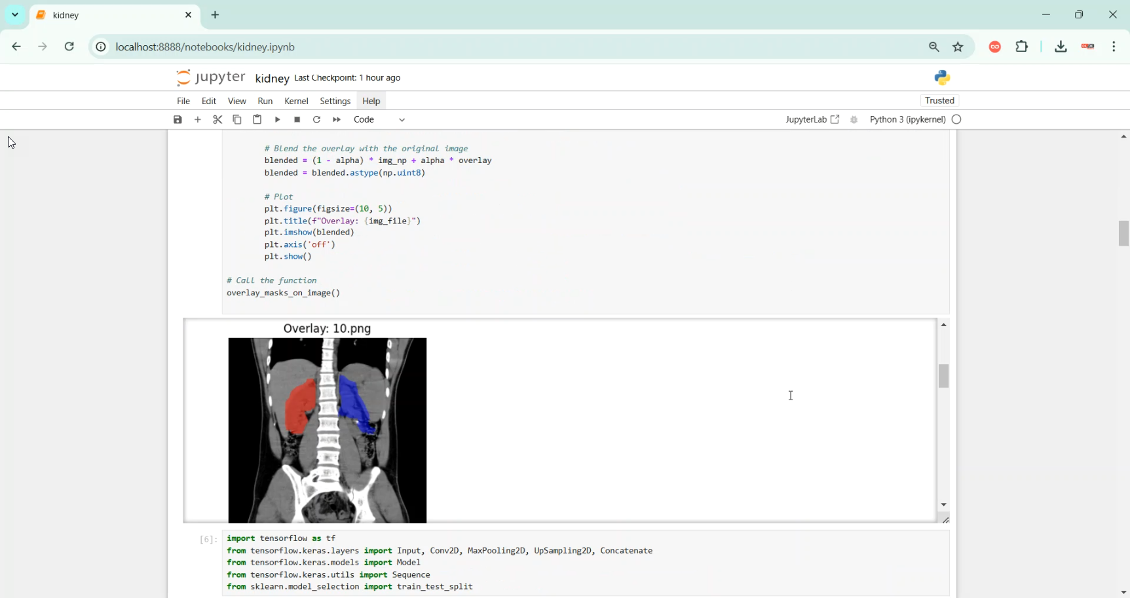Viewport: 1130px width, 598px height.
Task: Close the kidney browser tab
Action: point(189,15)
